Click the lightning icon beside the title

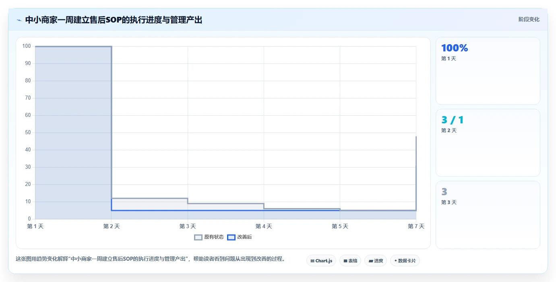[19, 20]
